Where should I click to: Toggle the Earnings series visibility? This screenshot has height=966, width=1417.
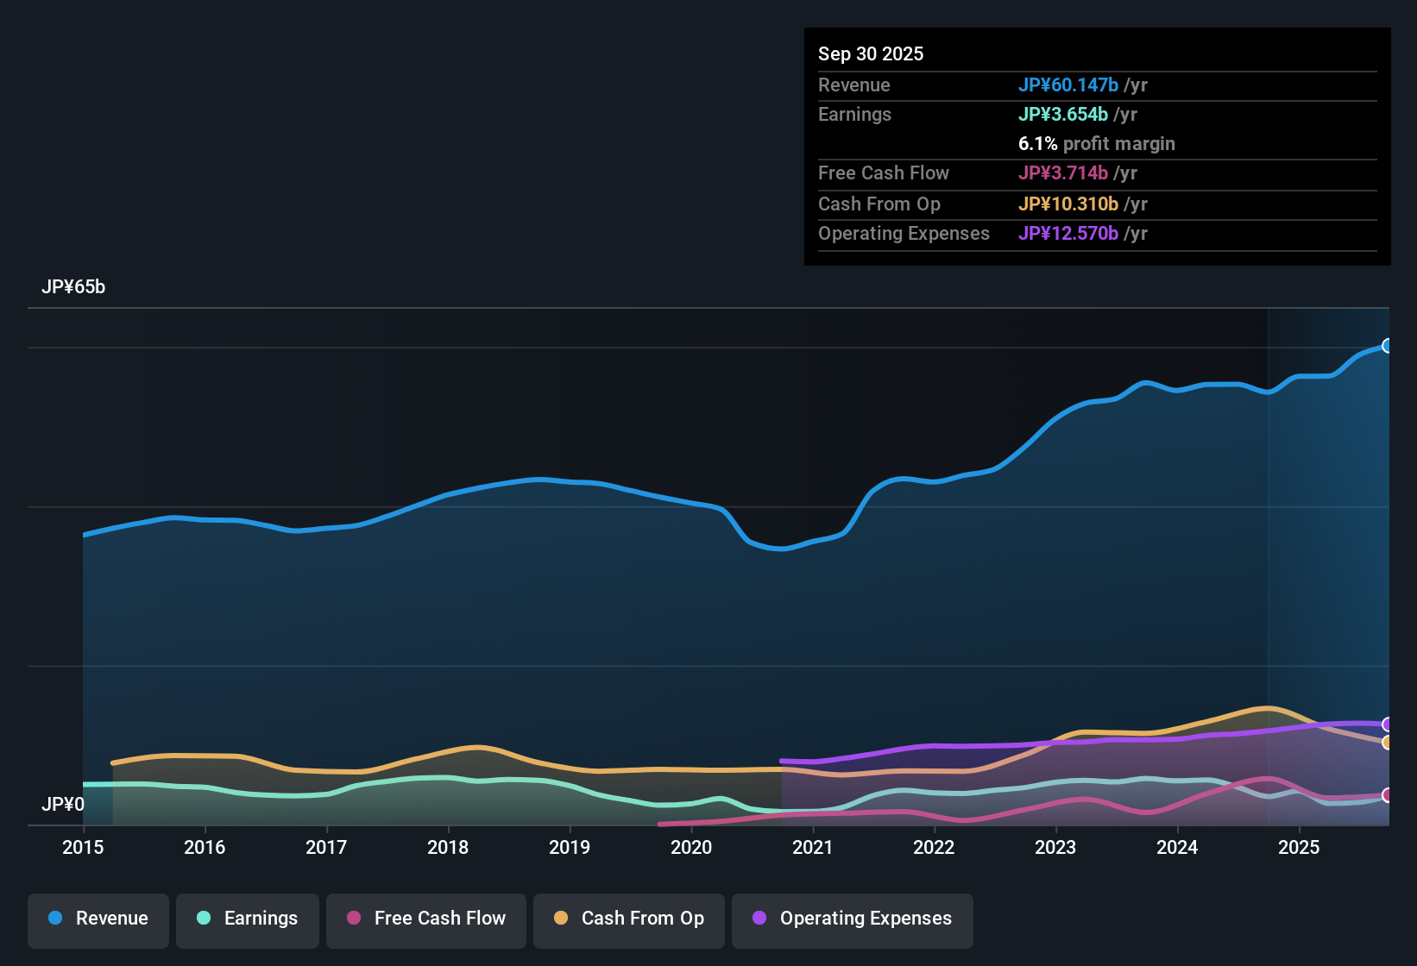247,919
